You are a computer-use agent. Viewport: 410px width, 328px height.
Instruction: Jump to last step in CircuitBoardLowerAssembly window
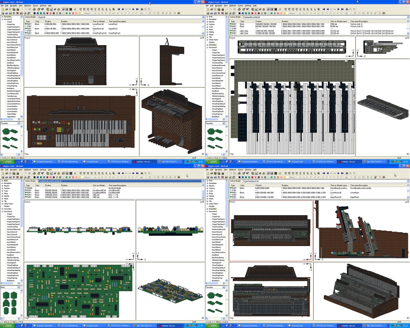coord(137,173)
